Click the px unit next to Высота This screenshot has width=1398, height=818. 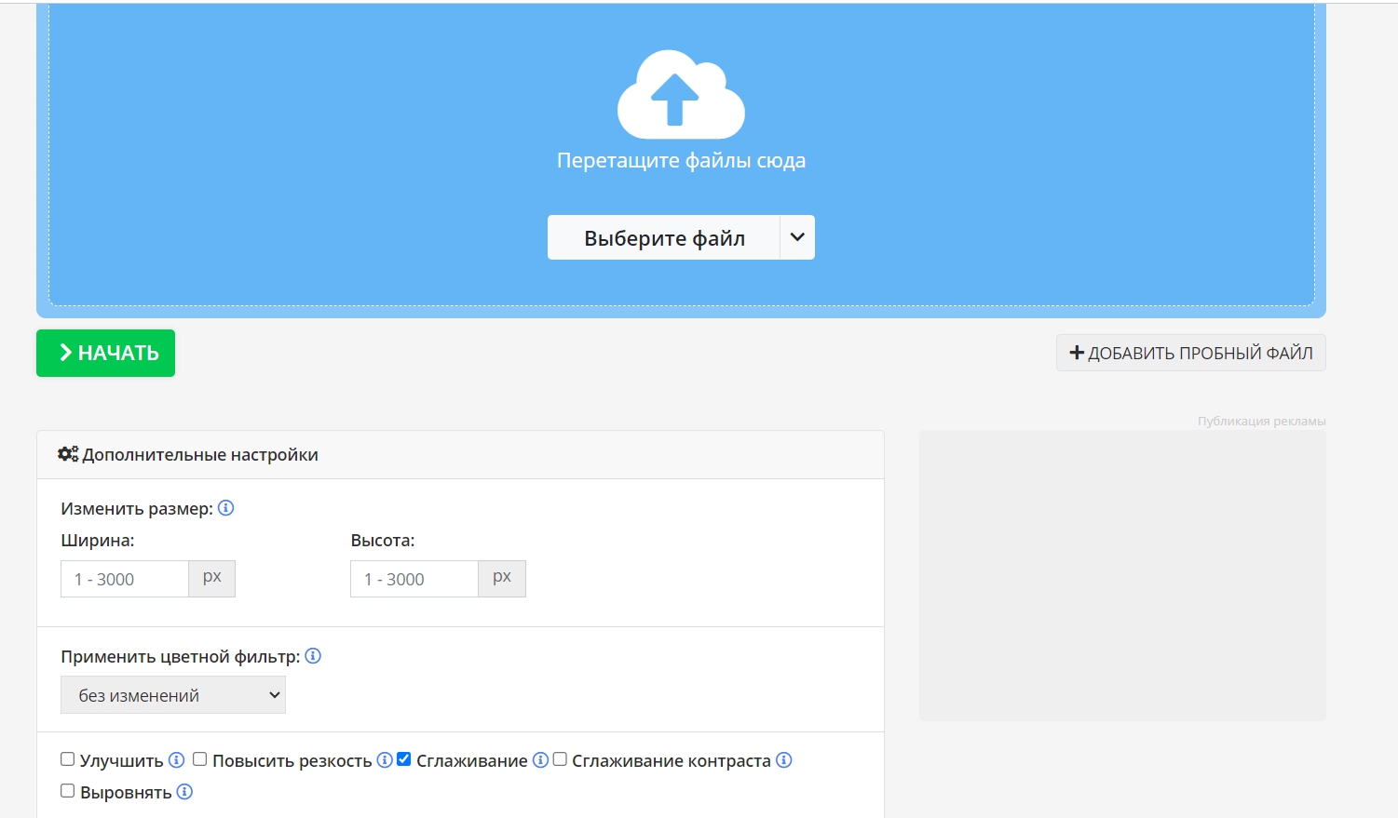pos(502,578)
